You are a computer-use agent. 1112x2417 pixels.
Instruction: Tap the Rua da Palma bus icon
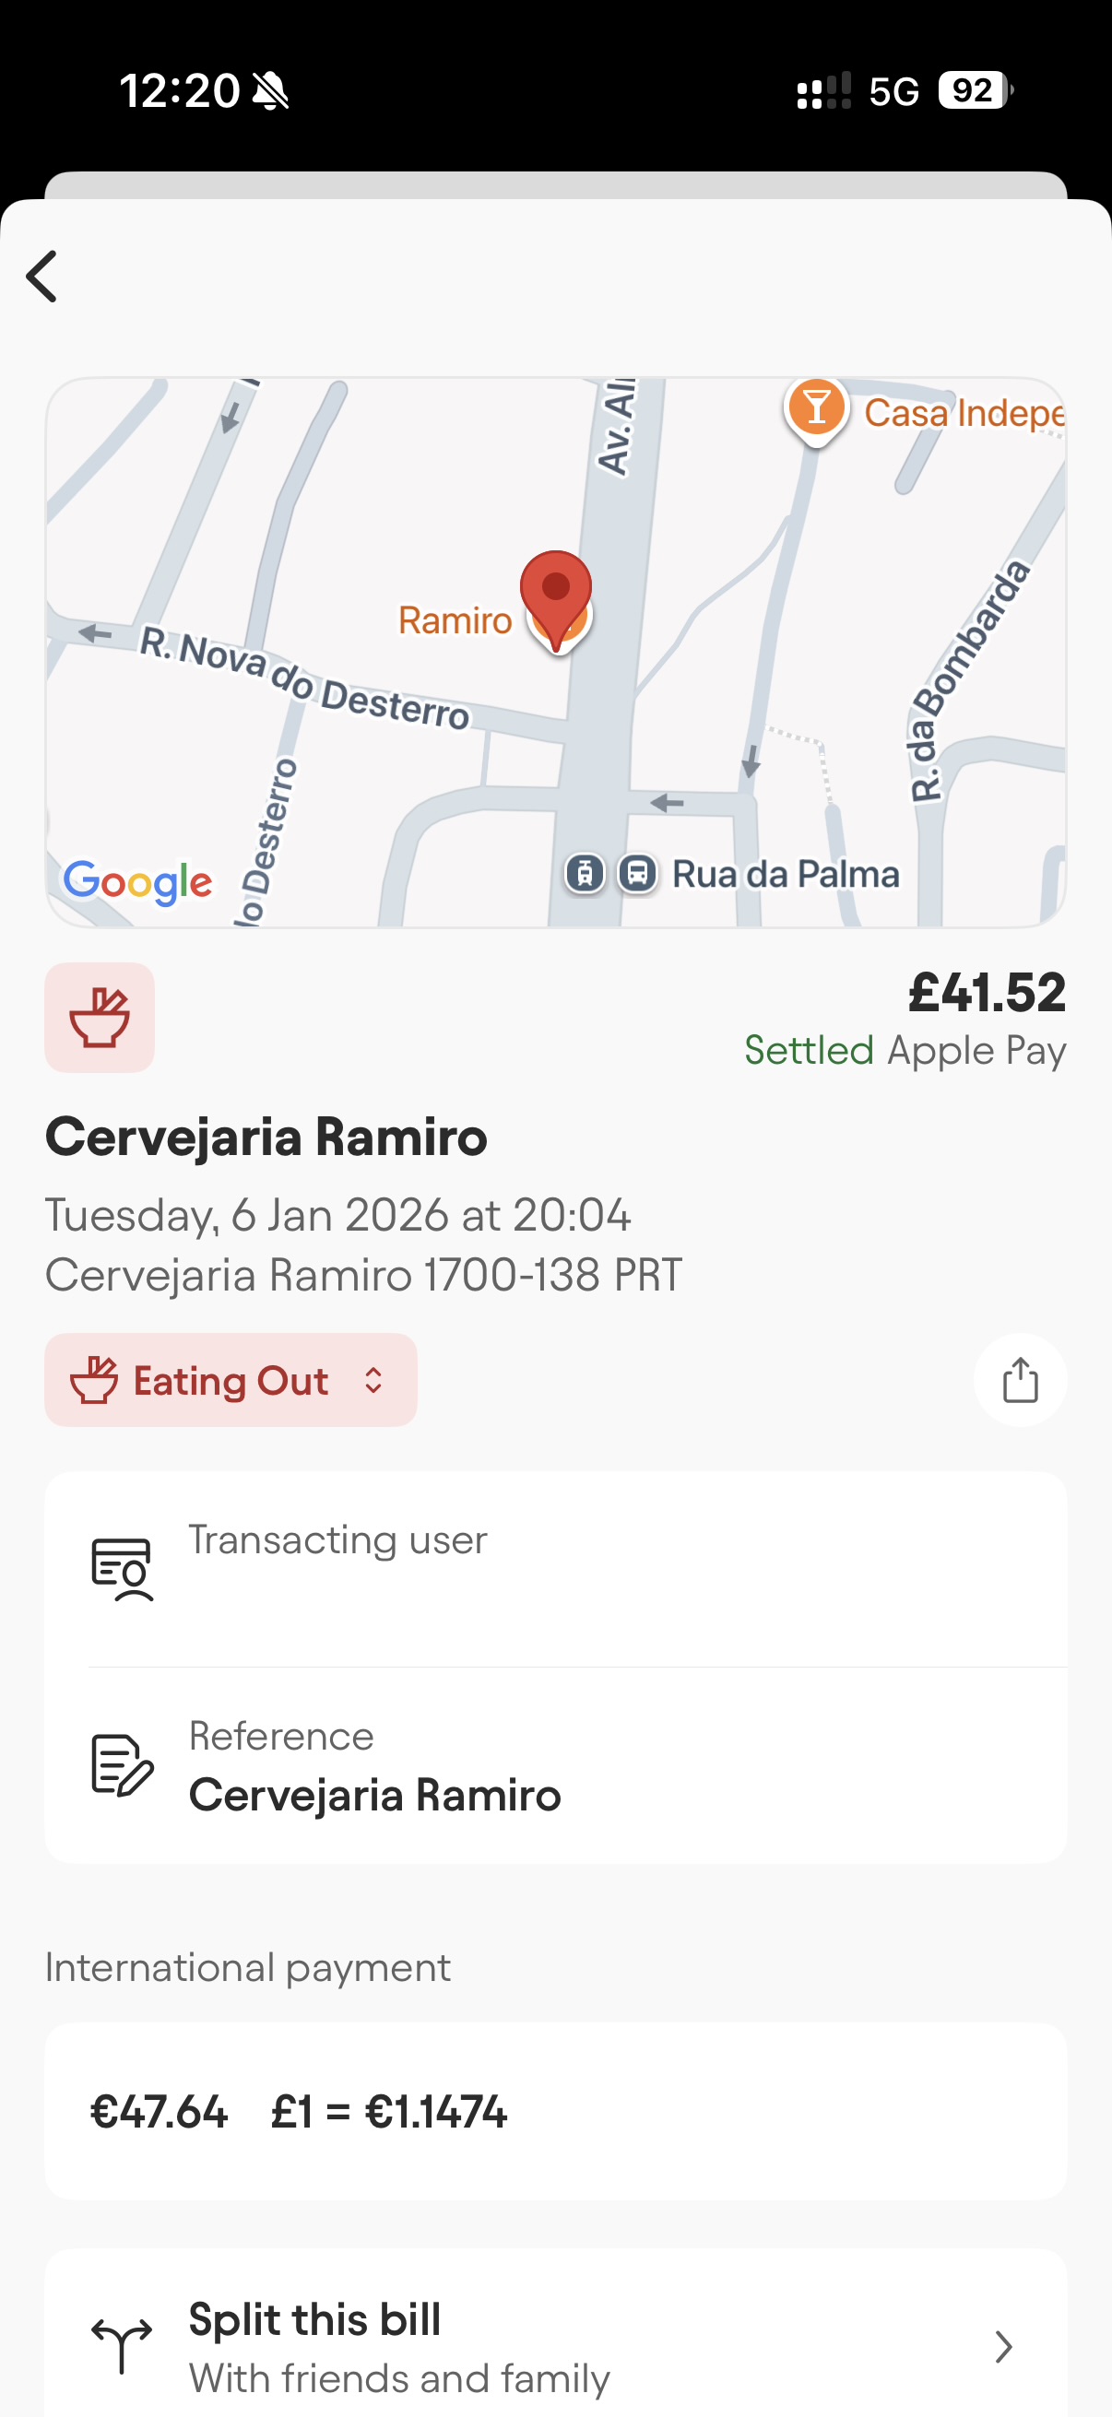tap(637, 874)
